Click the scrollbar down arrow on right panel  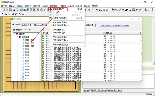coord(153,60)
